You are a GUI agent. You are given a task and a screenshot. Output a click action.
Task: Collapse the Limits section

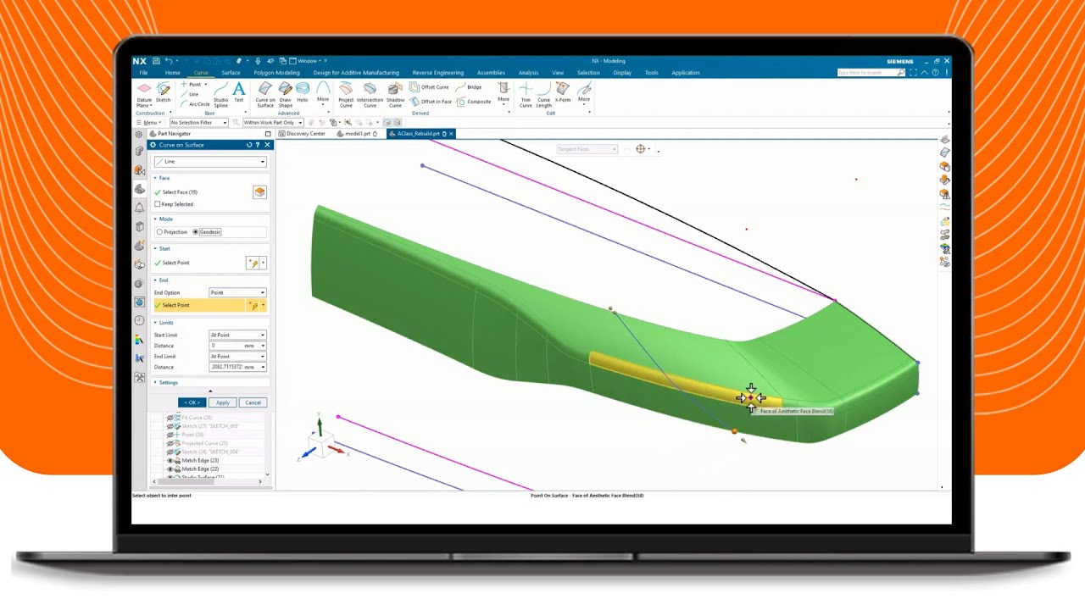pyautogui.click(x=164, y=323)
